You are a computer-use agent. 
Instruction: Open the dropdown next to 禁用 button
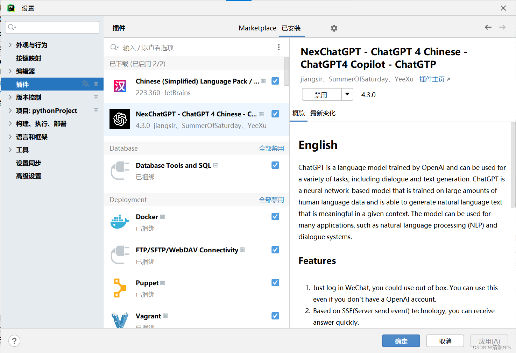pyautogui.click(x=347, y=94)
